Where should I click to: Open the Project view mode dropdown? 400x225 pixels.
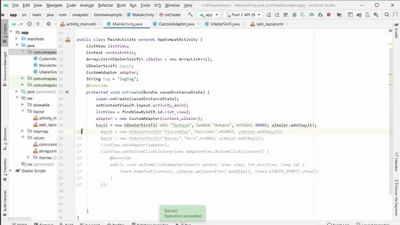click(x=17, y=24)
